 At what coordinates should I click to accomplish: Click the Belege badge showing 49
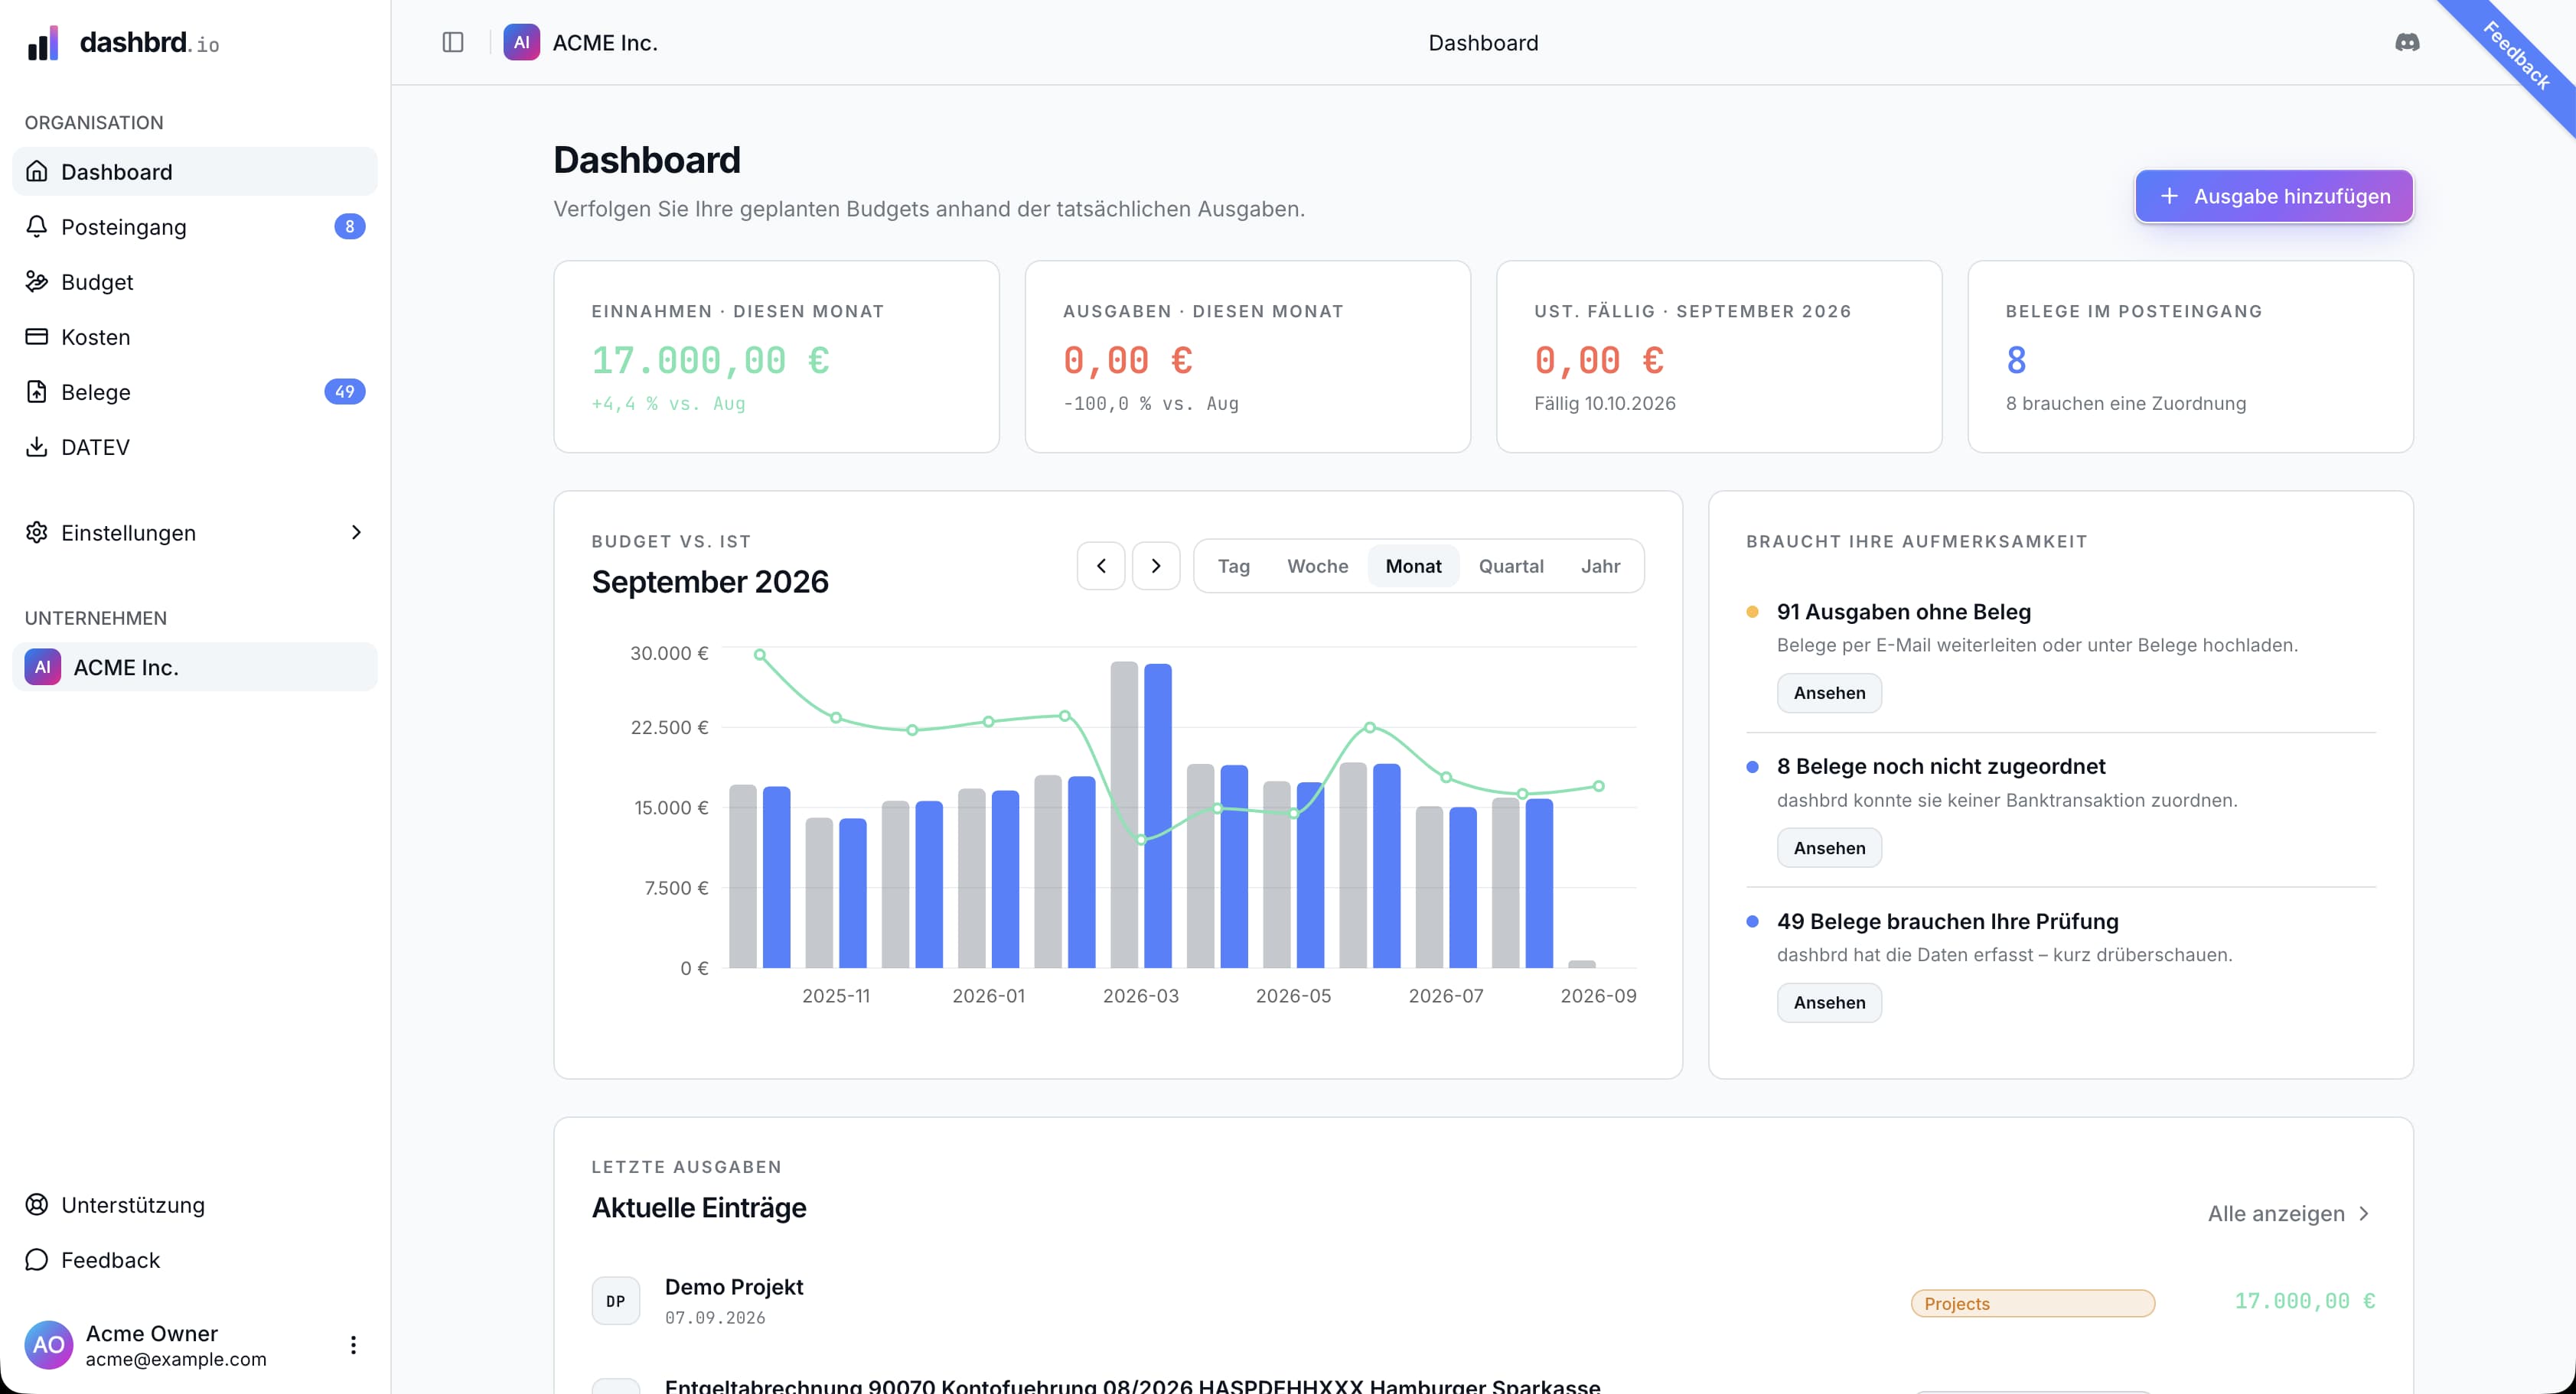click(x=344, y=392)
